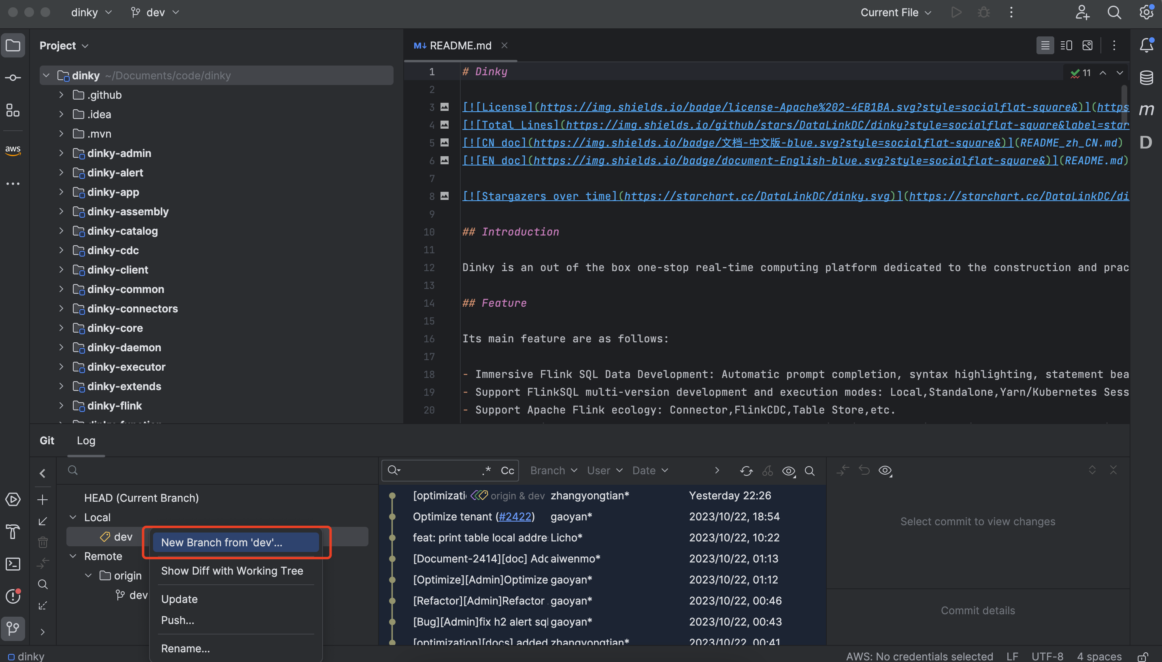1162x662 pixels.
Task: Open the Terminal tool window icon
Action: coord(13,564)
